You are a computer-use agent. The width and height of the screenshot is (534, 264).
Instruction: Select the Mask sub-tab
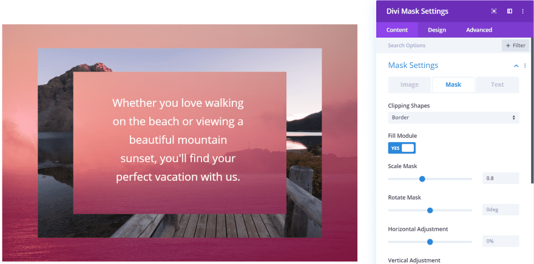(453, 85)
